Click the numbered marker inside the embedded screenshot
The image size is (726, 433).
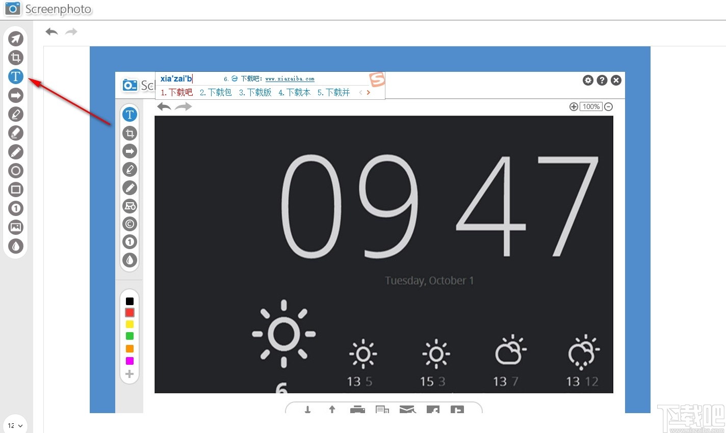coord(130,242)
